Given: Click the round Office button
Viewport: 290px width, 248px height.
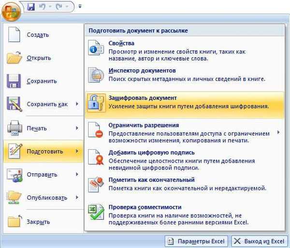Looking at the screenshot, I should (11, 11).
